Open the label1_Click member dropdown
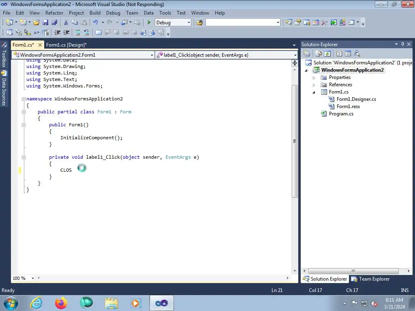 295,55
